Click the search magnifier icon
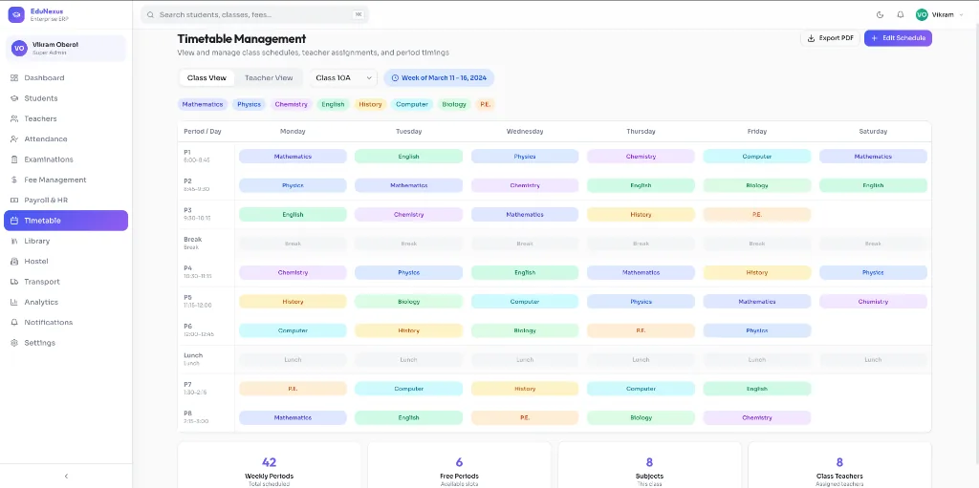The width and height of the screenshot is (979, 488). (150, 14)
